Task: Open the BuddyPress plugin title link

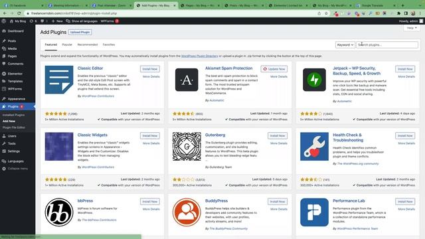Action: pyautogui.click(x=216, y=200)
